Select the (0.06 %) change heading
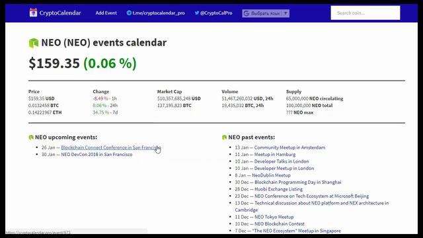Viewport: 423px width, 238px height. click(x=110, y=63)
